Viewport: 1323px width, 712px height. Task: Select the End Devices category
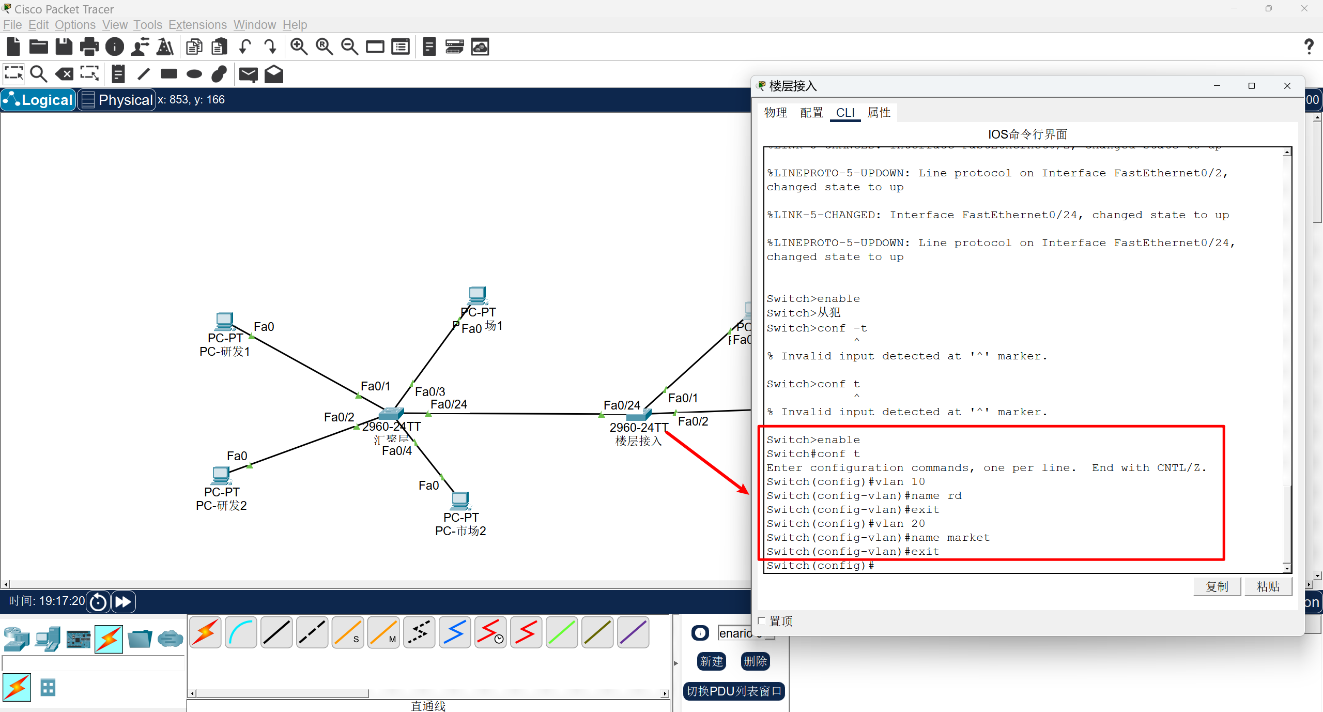point(48,639)
